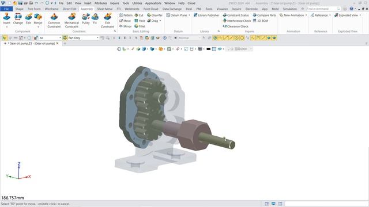
Task: Toggle the first yellow highlighted snap filter
Action: click(x=215, y=38)
